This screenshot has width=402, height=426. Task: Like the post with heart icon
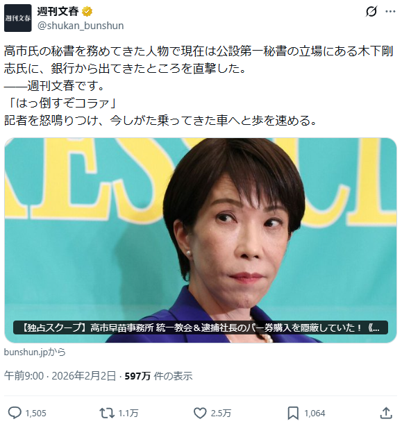[200, 413]
